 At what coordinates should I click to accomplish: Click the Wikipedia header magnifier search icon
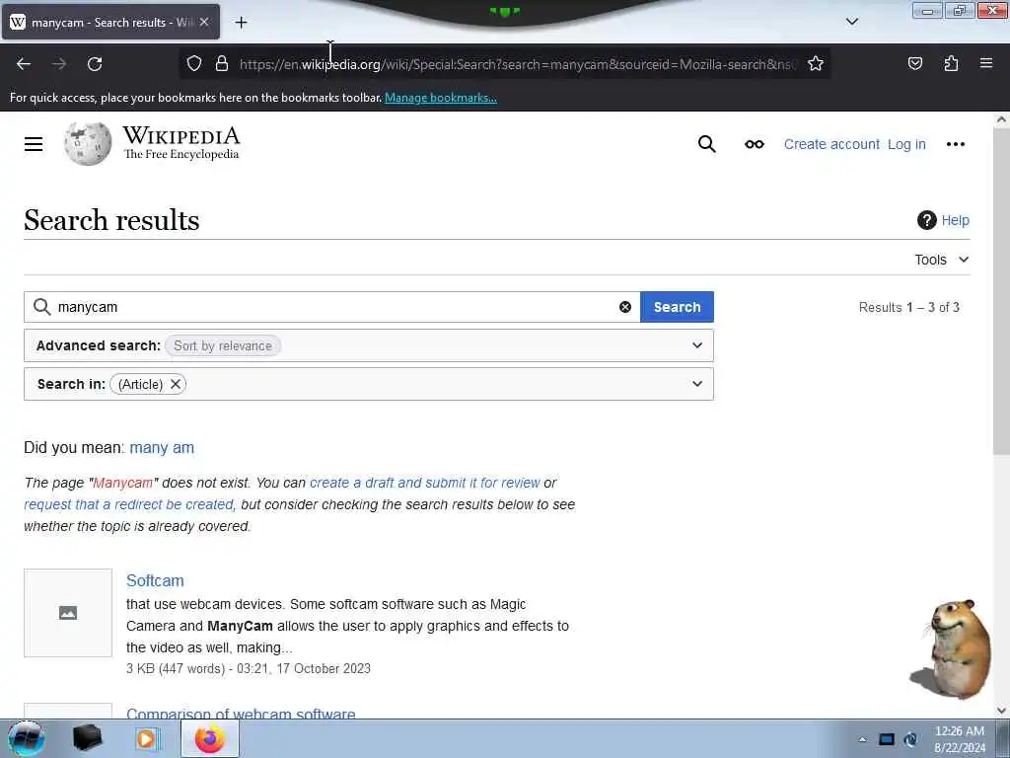(x=706, y=144)
